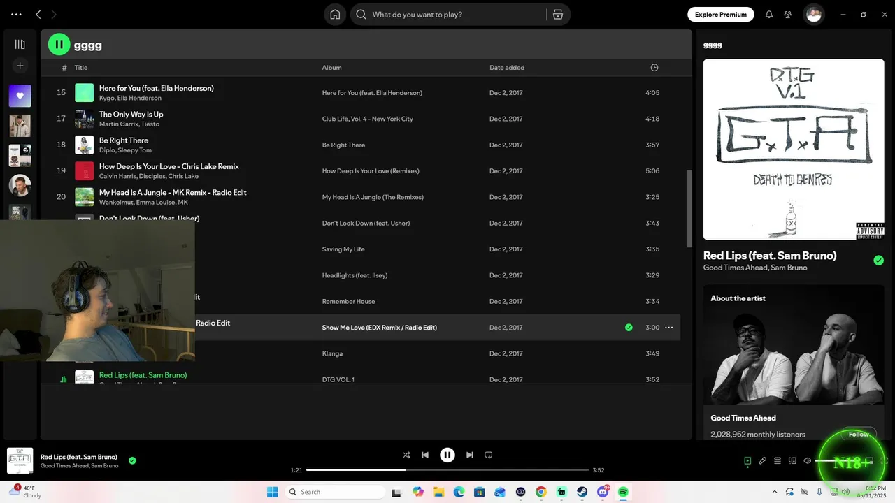This screenshot has width=895, height=503.
Task: Open Friend Activity icon
Action: (788, 15)
